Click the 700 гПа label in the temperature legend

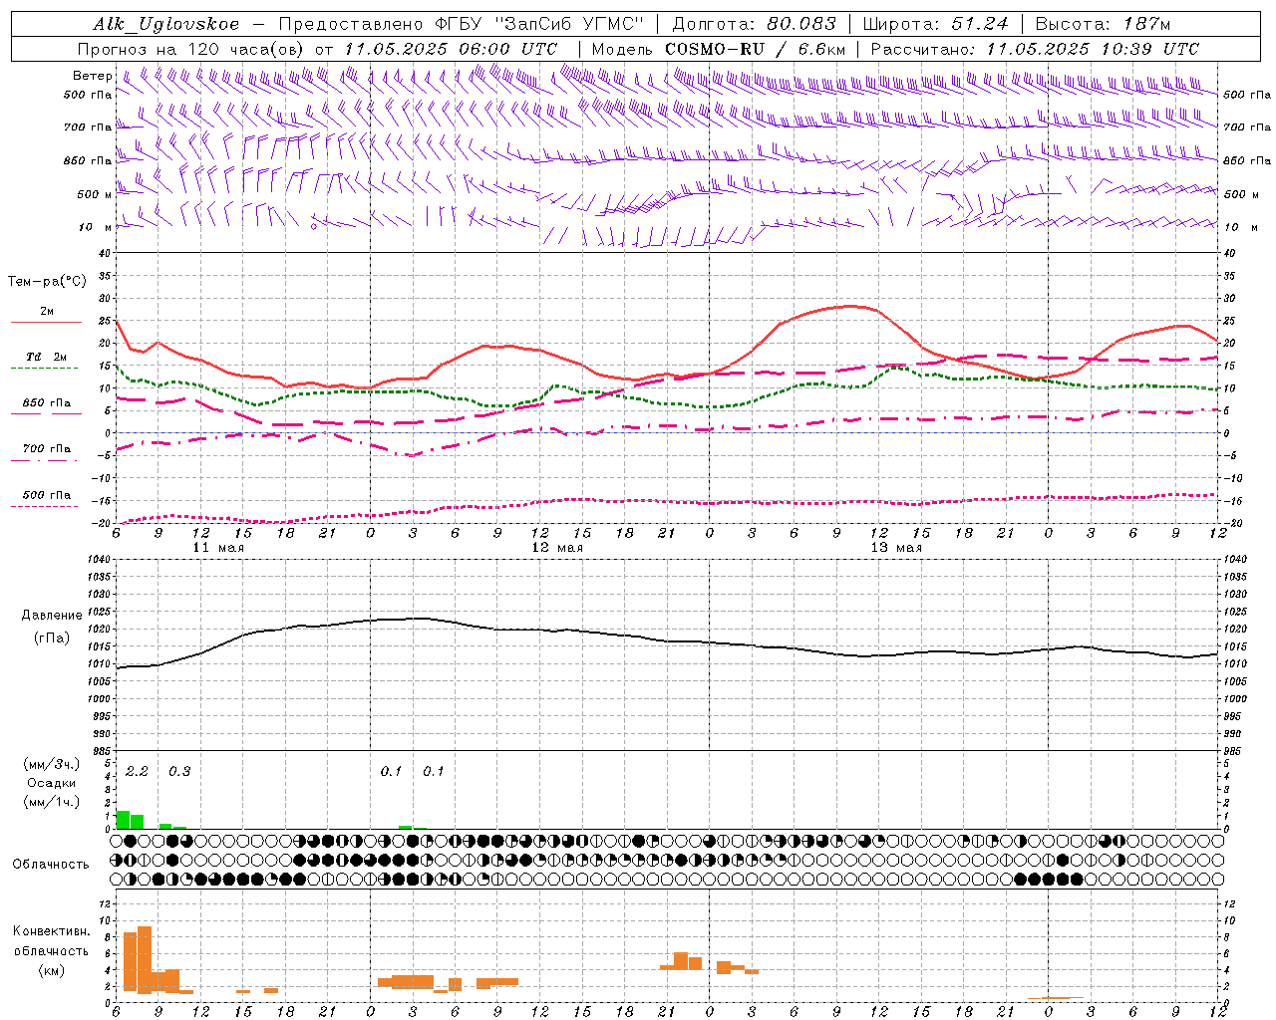46,448
